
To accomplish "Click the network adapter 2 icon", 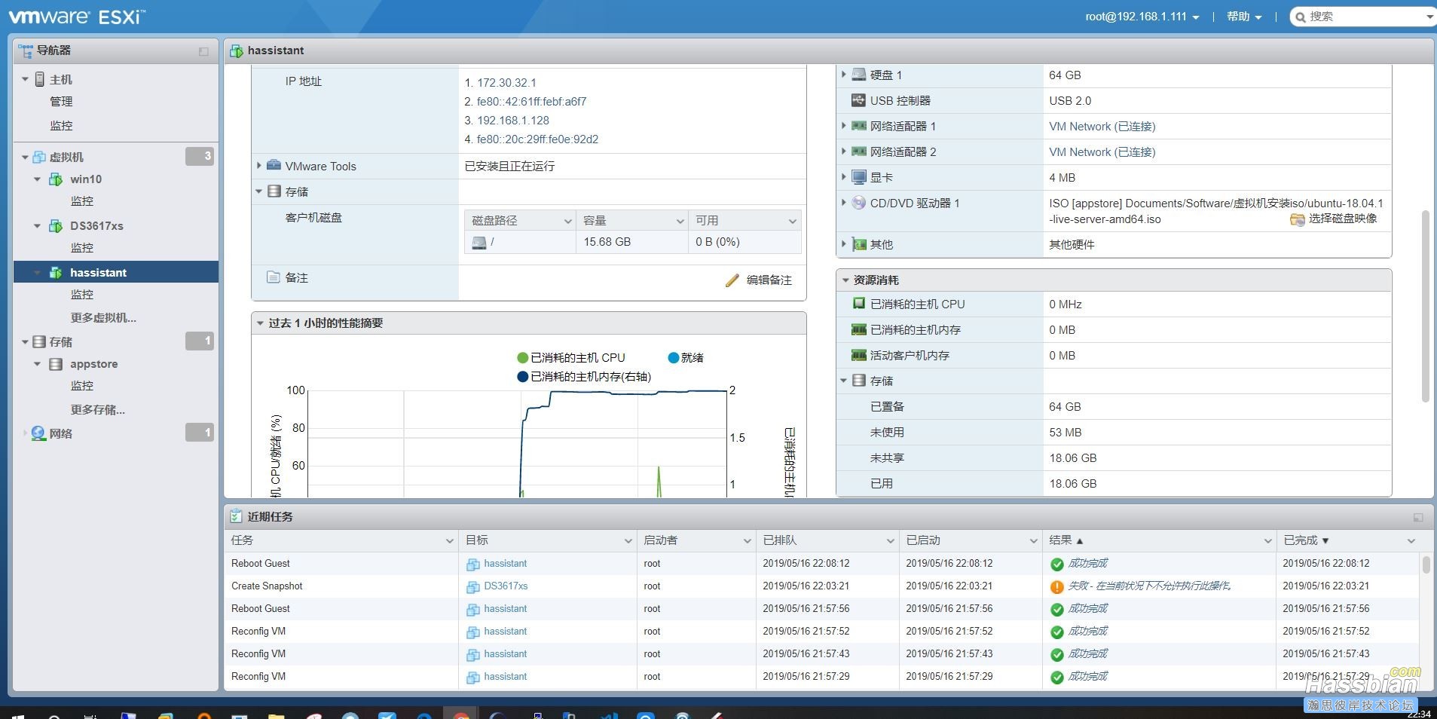I will (x=859, y=151).
